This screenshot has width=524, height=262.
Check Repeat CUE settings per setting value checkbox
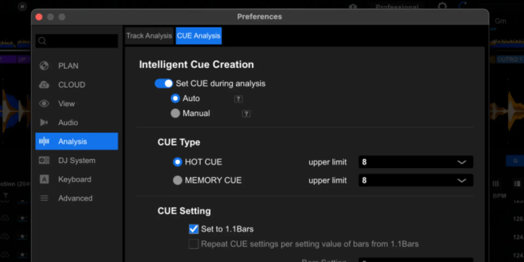coord(194,244)
